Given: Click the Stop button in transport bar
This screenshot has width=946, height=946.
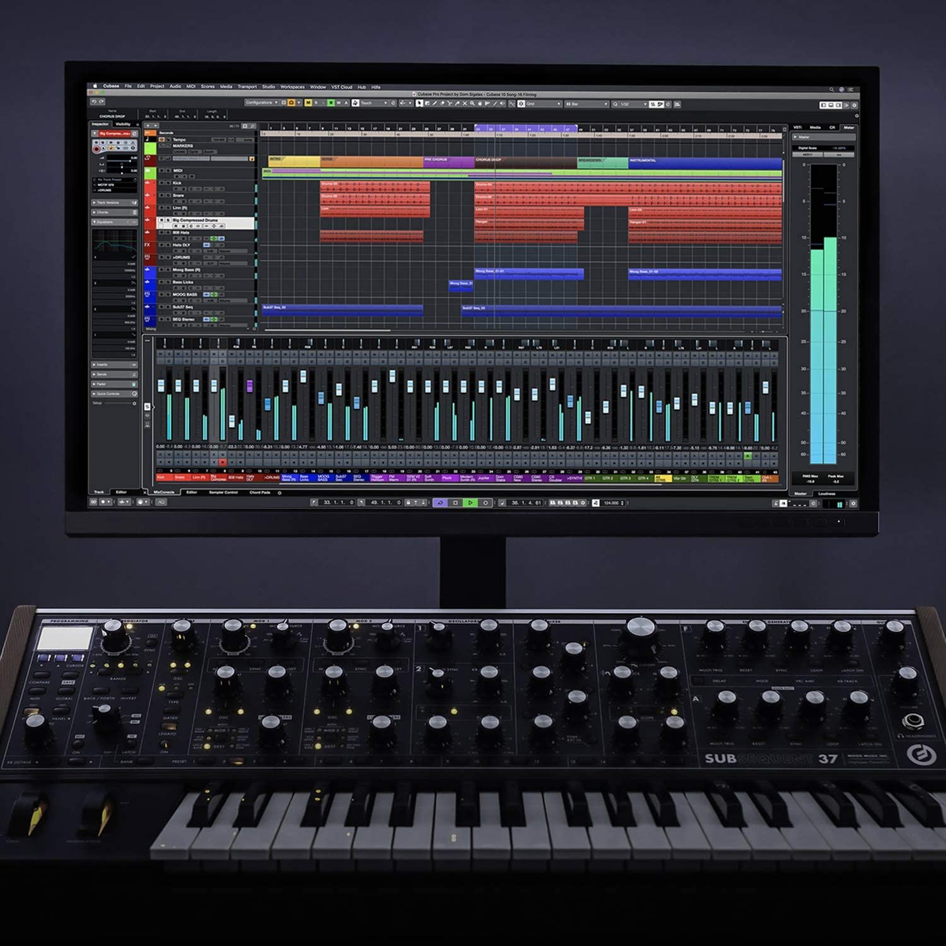Looking at the screenshot, I should coord(455,503).
